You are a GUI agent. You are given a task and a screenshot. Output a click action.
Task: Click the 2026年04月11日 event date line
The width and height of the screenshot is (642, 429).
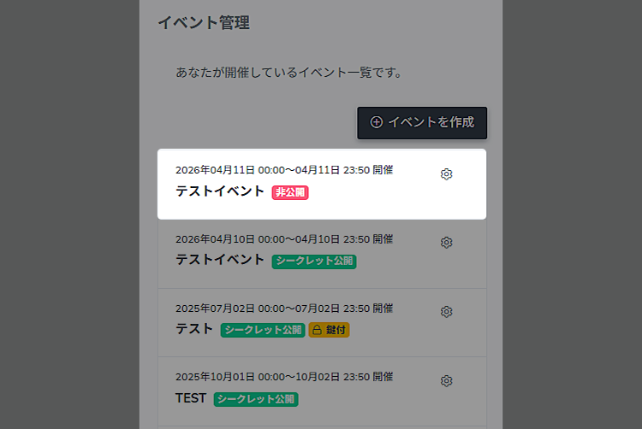point(284,170)
